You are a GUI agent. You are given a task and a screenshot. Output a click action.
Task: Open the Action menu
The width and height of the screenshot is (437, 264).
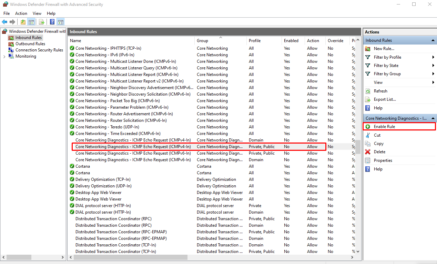click(x=21, y=13)
